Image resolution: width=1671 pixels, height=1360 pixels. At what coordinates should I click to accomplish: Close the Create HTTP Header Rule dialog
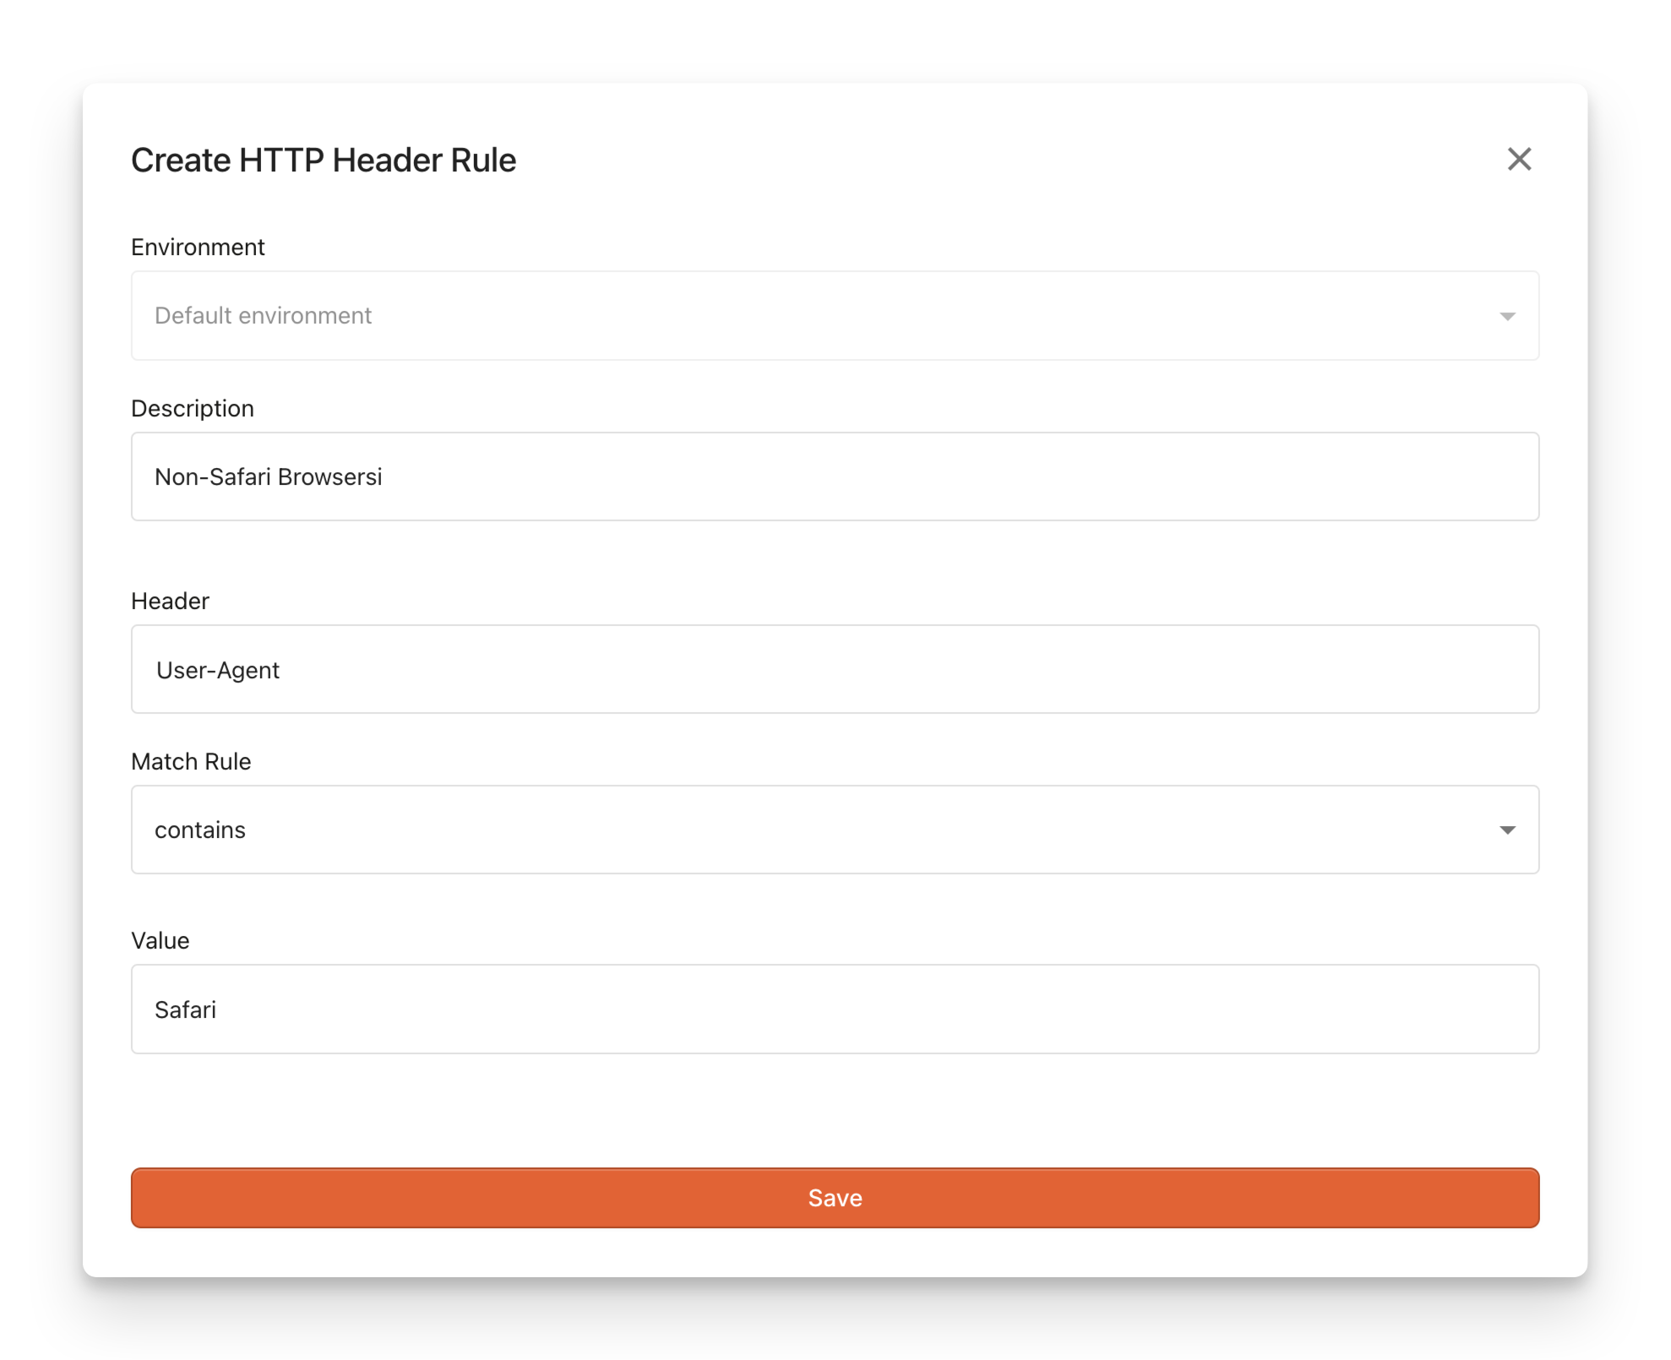click(1519, 159)
